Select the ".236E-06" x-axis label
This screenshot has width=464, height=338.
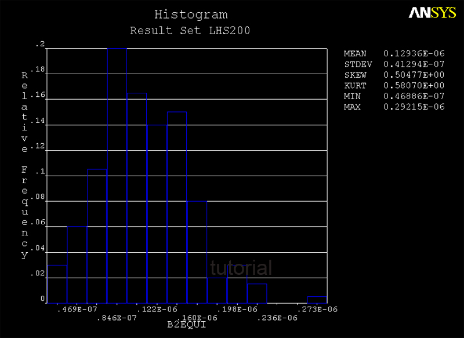pos(277,318)
